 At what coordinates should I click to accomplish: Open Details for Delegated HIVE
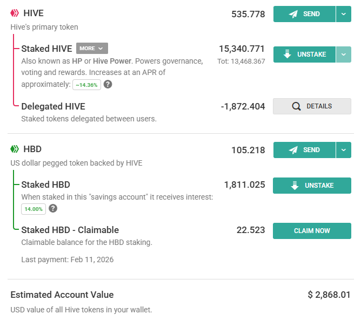[312, 106]
